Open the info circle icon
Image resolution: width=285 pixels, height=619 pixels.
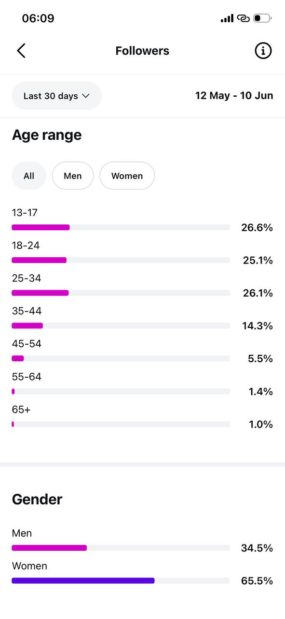pos(263,51)
